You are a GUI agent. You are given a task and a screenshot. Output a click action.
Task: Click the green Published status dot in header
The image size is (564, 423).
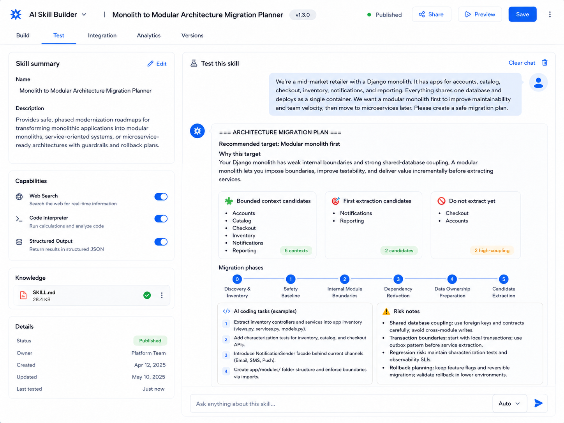369,15
